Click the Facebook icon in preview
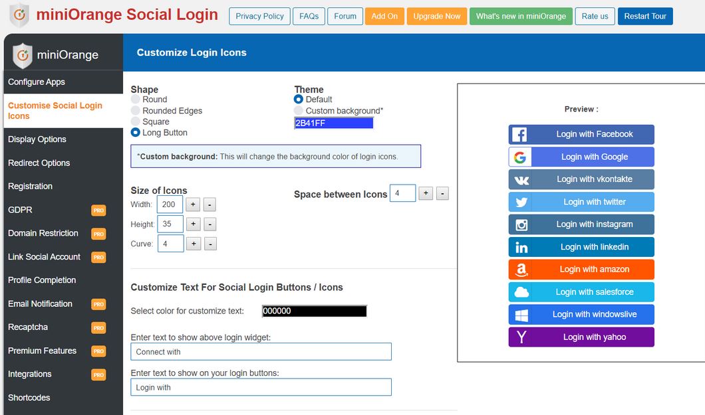 pos(519,135)
